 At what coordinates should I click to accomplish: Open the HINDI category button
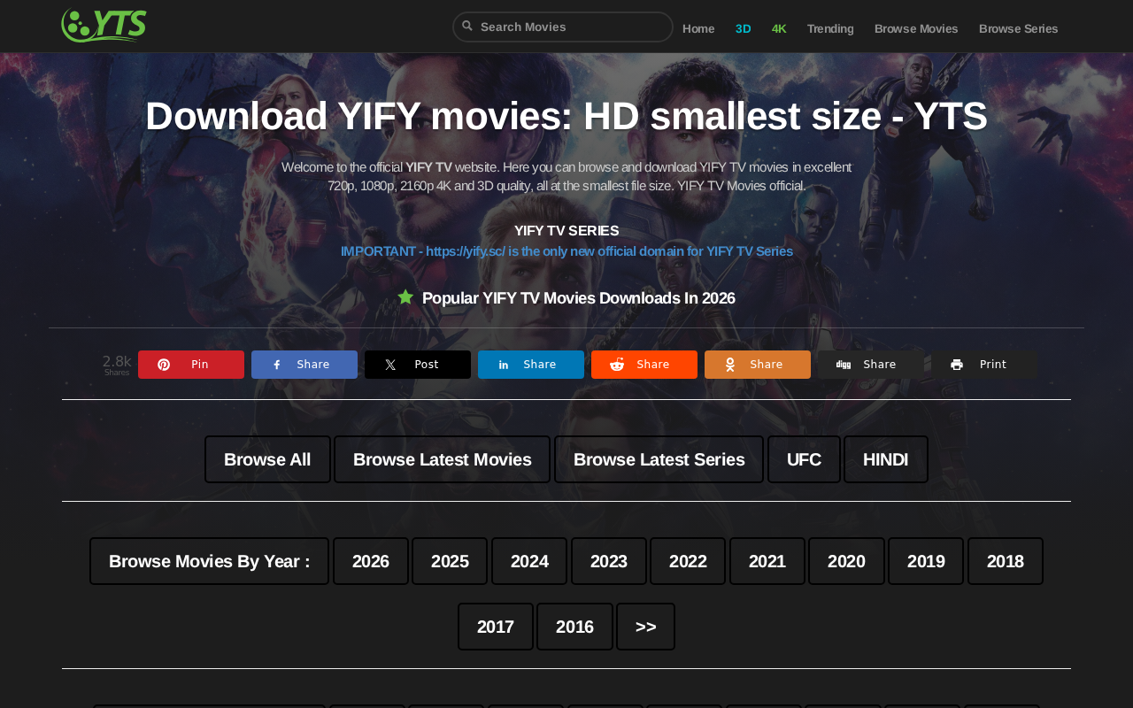(886, 459)
